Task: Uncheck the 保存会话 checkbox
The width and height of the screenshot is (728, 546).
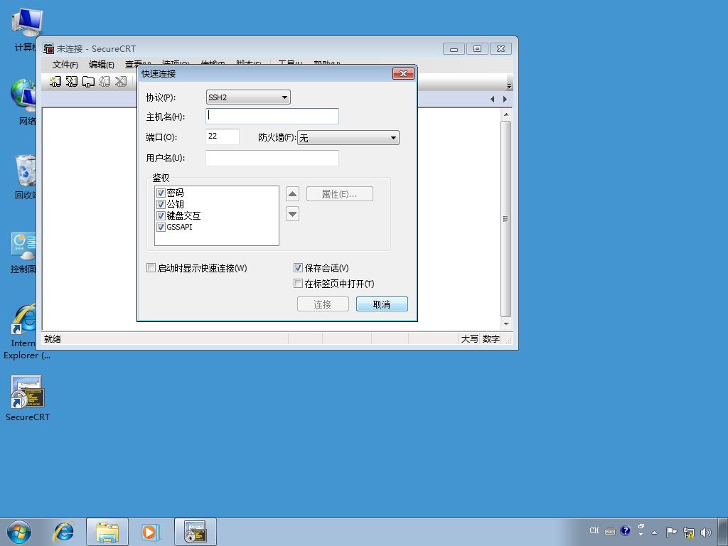Action: (x=298, y=268)
